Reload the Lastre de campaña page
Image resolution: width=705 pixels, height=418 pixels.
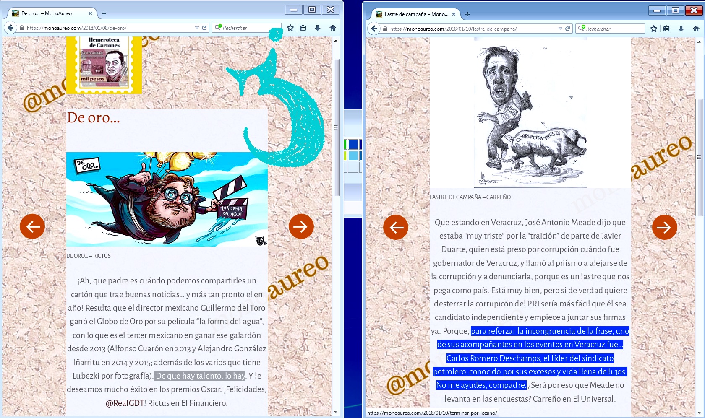tap(568, 29)
